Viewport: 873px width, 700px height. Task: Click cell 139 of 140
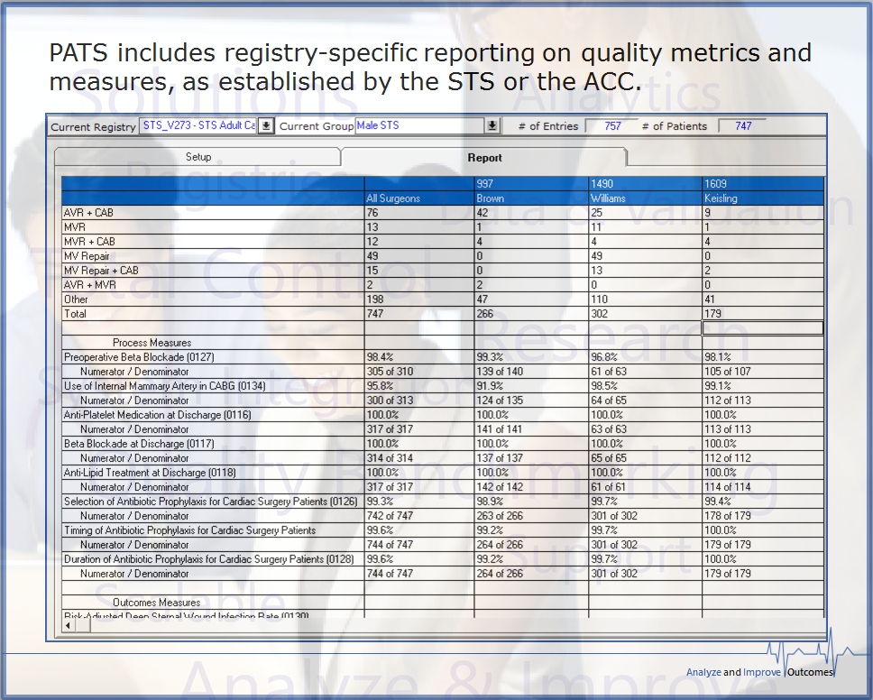pyautogui.click(x=531, y=372)
